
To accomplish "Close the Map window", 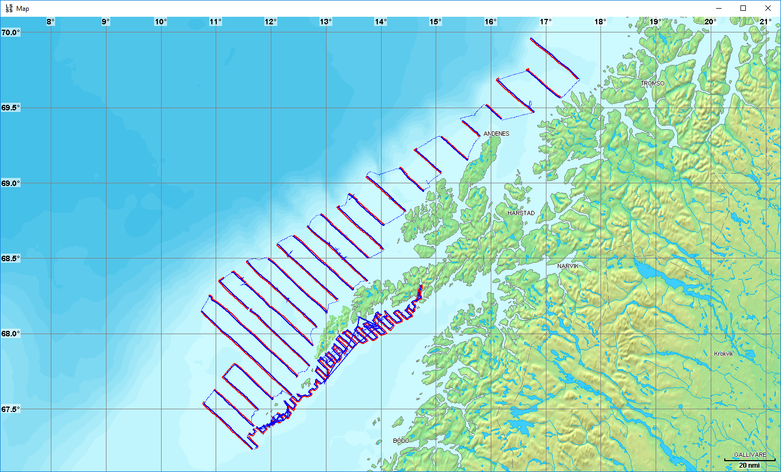I will [x=768, y=8].
